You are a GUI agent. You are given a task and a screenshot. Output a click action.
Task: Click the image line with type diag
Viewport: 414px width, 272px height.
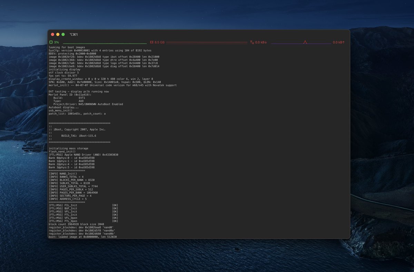(104, 66)
